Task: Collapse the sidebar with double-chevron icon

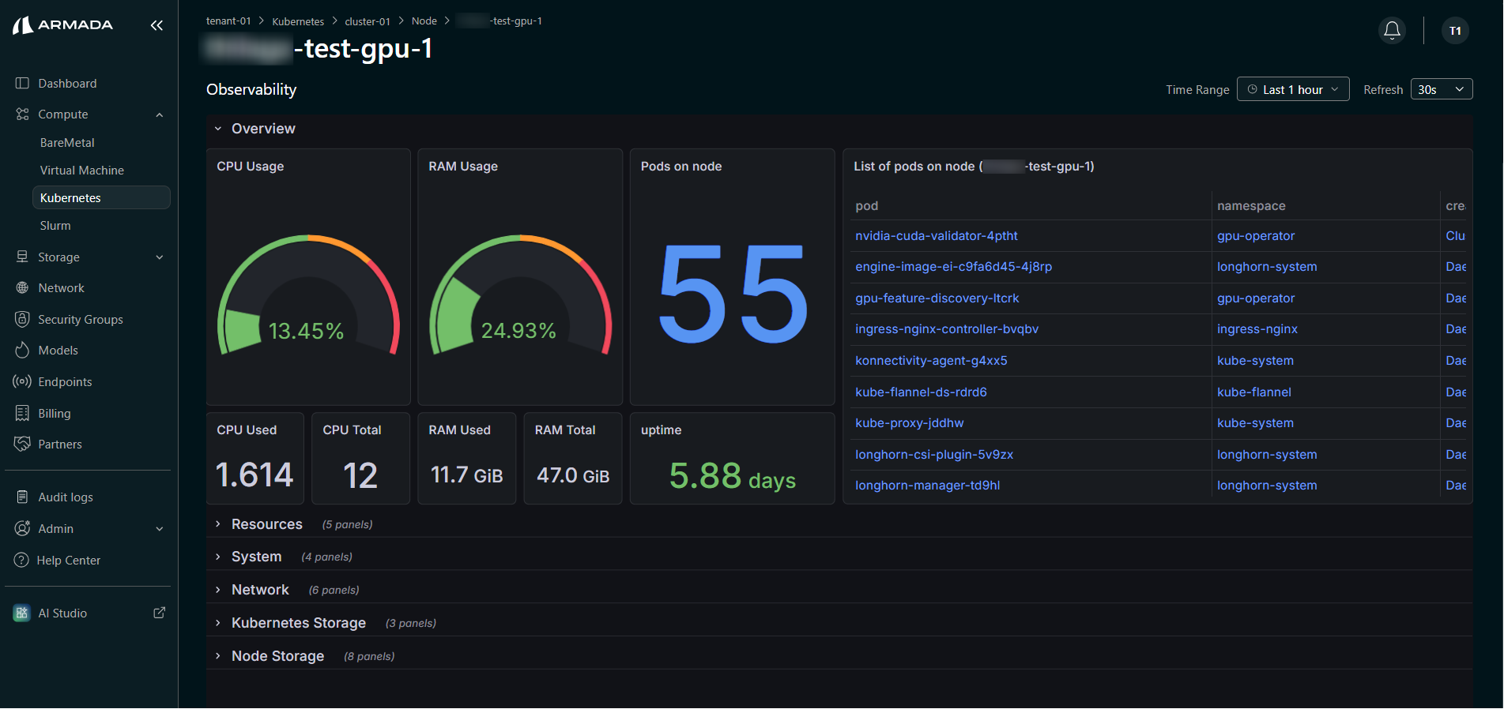Action: tap(156, 25)
